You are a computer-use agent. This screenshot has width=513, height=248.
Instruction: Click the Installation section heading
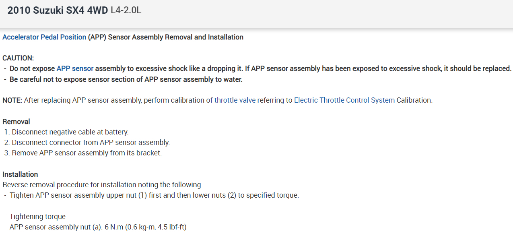click(20, 174)
